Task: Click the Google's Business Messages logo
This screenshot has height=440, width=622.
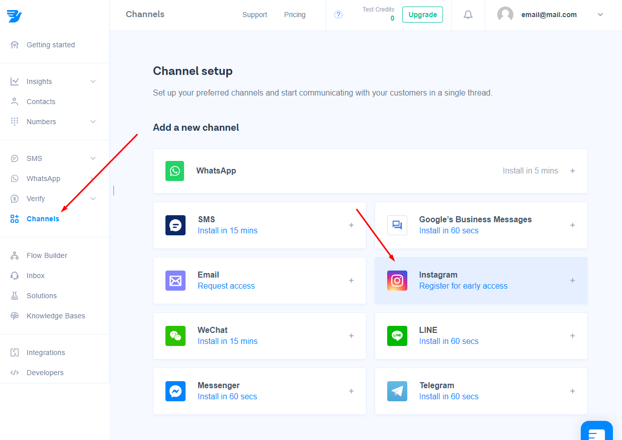Action: (x=397, y=225)
